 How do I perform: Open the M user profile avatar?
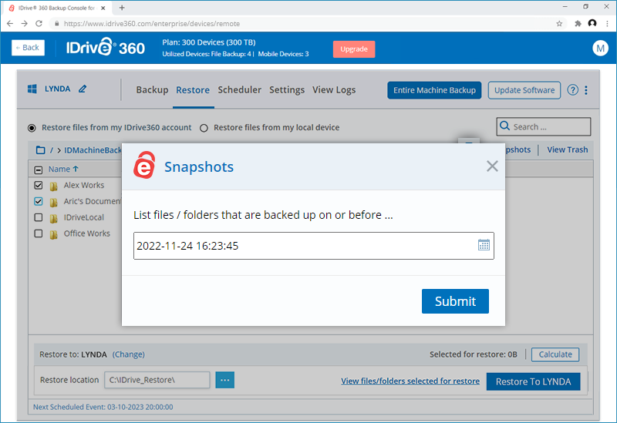click(x=600, y=48)
